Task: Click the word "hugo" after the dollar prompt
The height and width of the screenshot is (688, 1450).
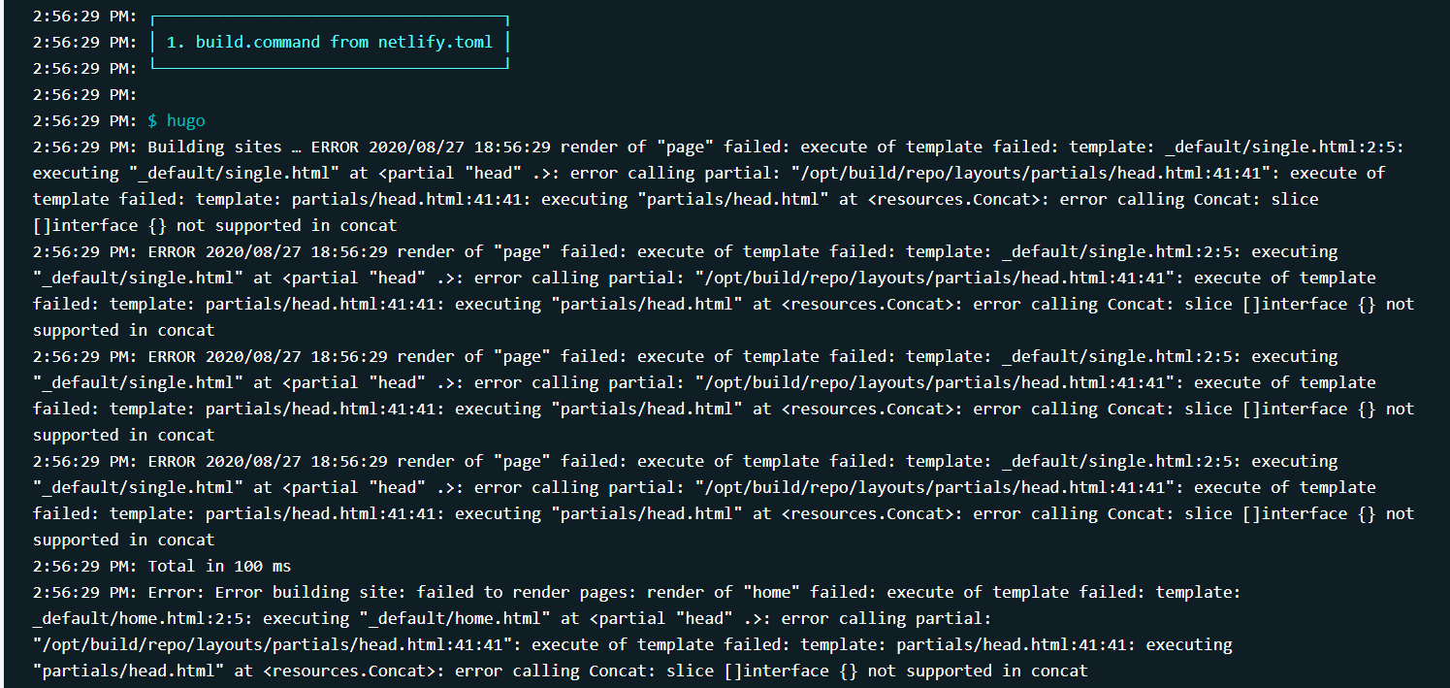Action: (186, 120)
